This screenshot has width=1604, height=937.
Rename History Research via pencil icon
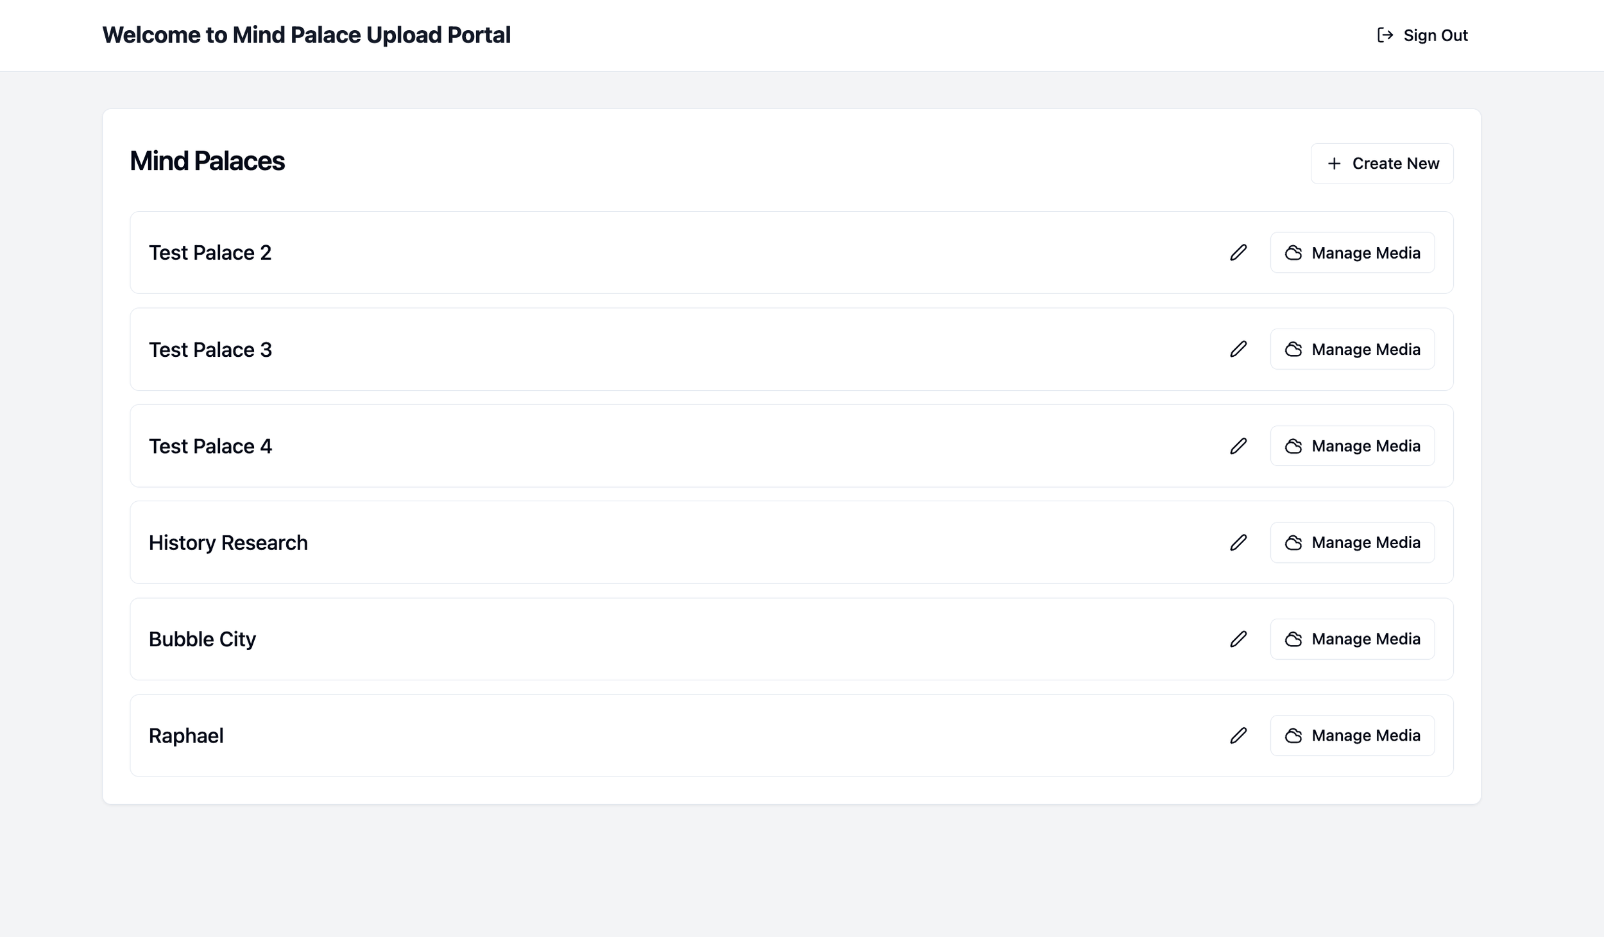coord(1238,543)
